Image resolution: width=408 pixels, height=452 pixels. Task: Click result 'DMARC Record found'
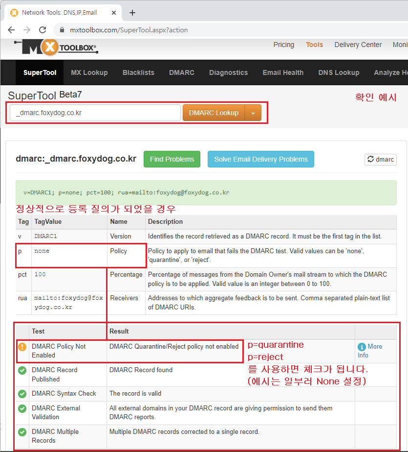[141, 370]
